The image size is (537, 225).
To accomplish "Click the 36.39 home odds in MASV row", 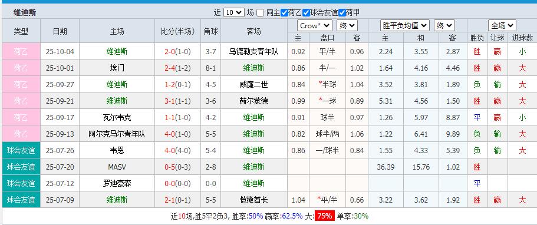I will pyautogui.click(x=386, y=167).
